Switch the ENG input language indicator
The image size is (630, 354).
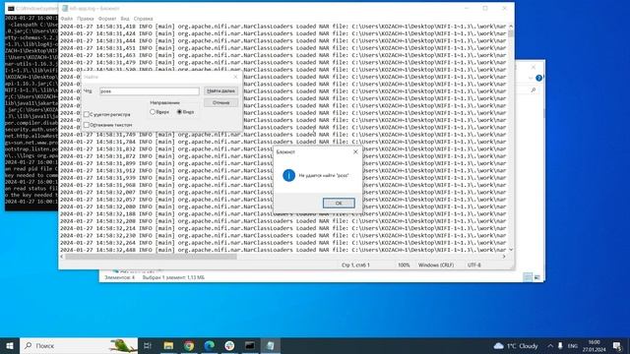click(x=573, y=345)
